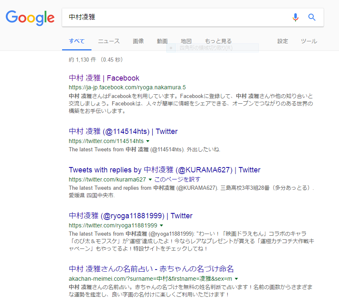Click the facebook.com/ryoga.nakamura.5 URL text
Screen dimensions: 339x308
pos(127,87)
